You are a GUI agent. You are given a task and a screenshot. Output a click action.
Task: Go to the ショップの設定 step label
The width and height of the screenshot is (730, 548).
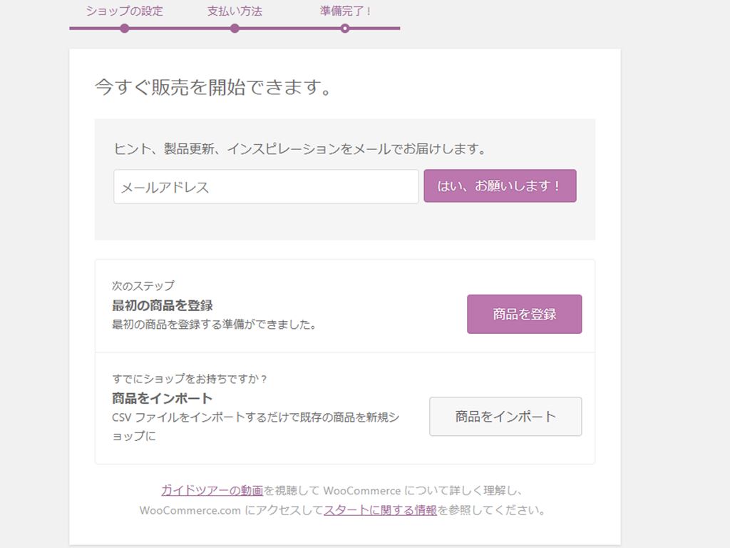click(x=124, y=11)
